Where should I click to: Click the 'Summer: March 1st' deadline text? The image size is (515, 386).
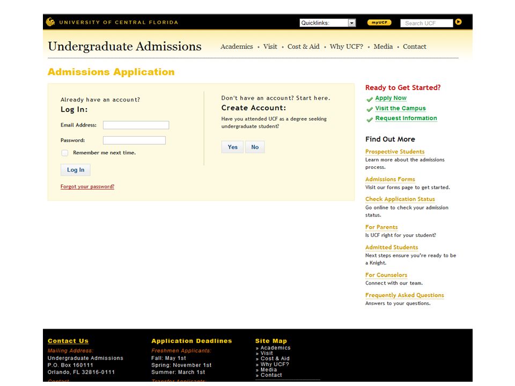point(178,372)
